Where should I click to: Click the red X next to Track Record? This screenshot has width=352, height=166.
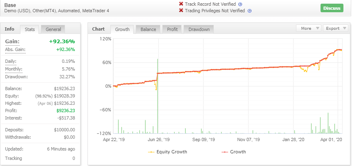(x=181, y=4)
